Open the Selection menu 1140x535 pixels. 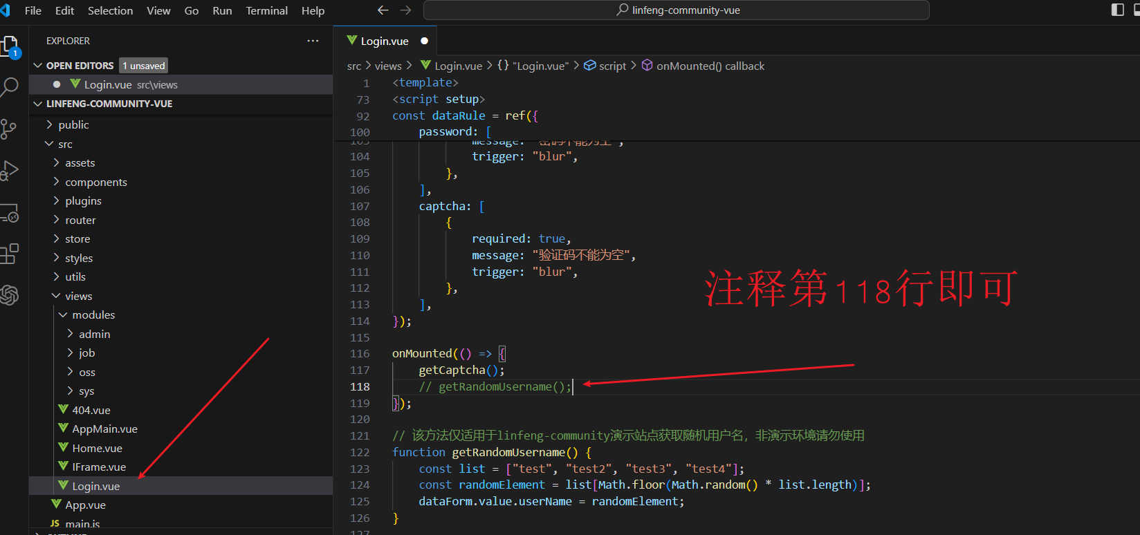[110, 10]
